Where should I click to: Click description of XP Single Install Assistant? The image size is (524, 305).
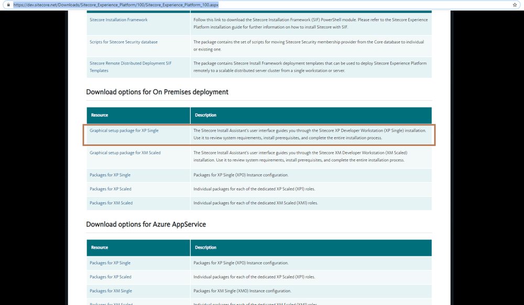(310, 134)
